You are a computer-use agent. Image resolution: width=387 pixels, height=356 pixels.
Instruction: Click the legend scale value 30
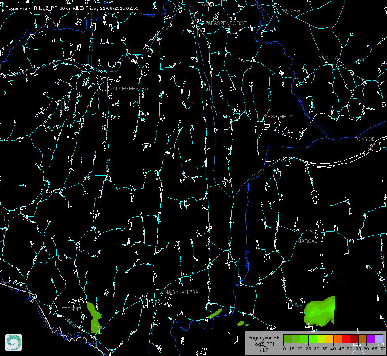click(316, 349)
